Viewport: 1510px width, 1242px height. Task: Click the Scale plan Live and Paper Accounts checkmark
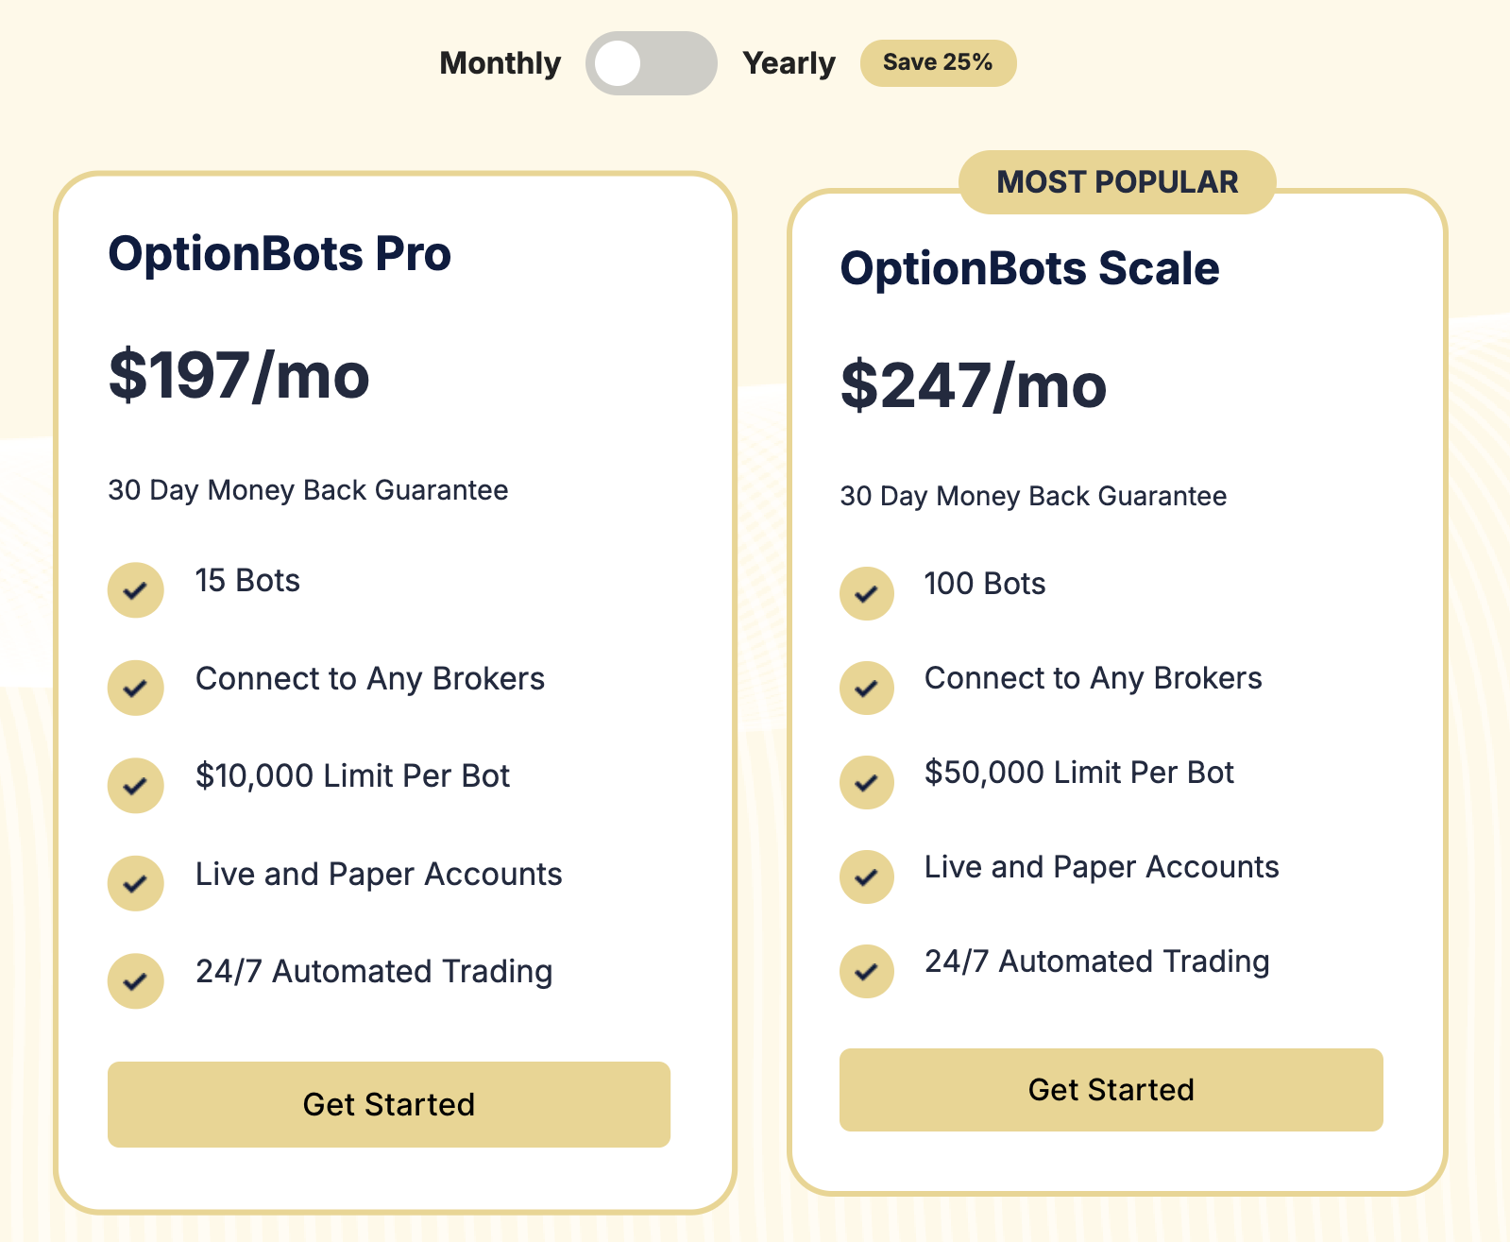(x=867, y=877)
